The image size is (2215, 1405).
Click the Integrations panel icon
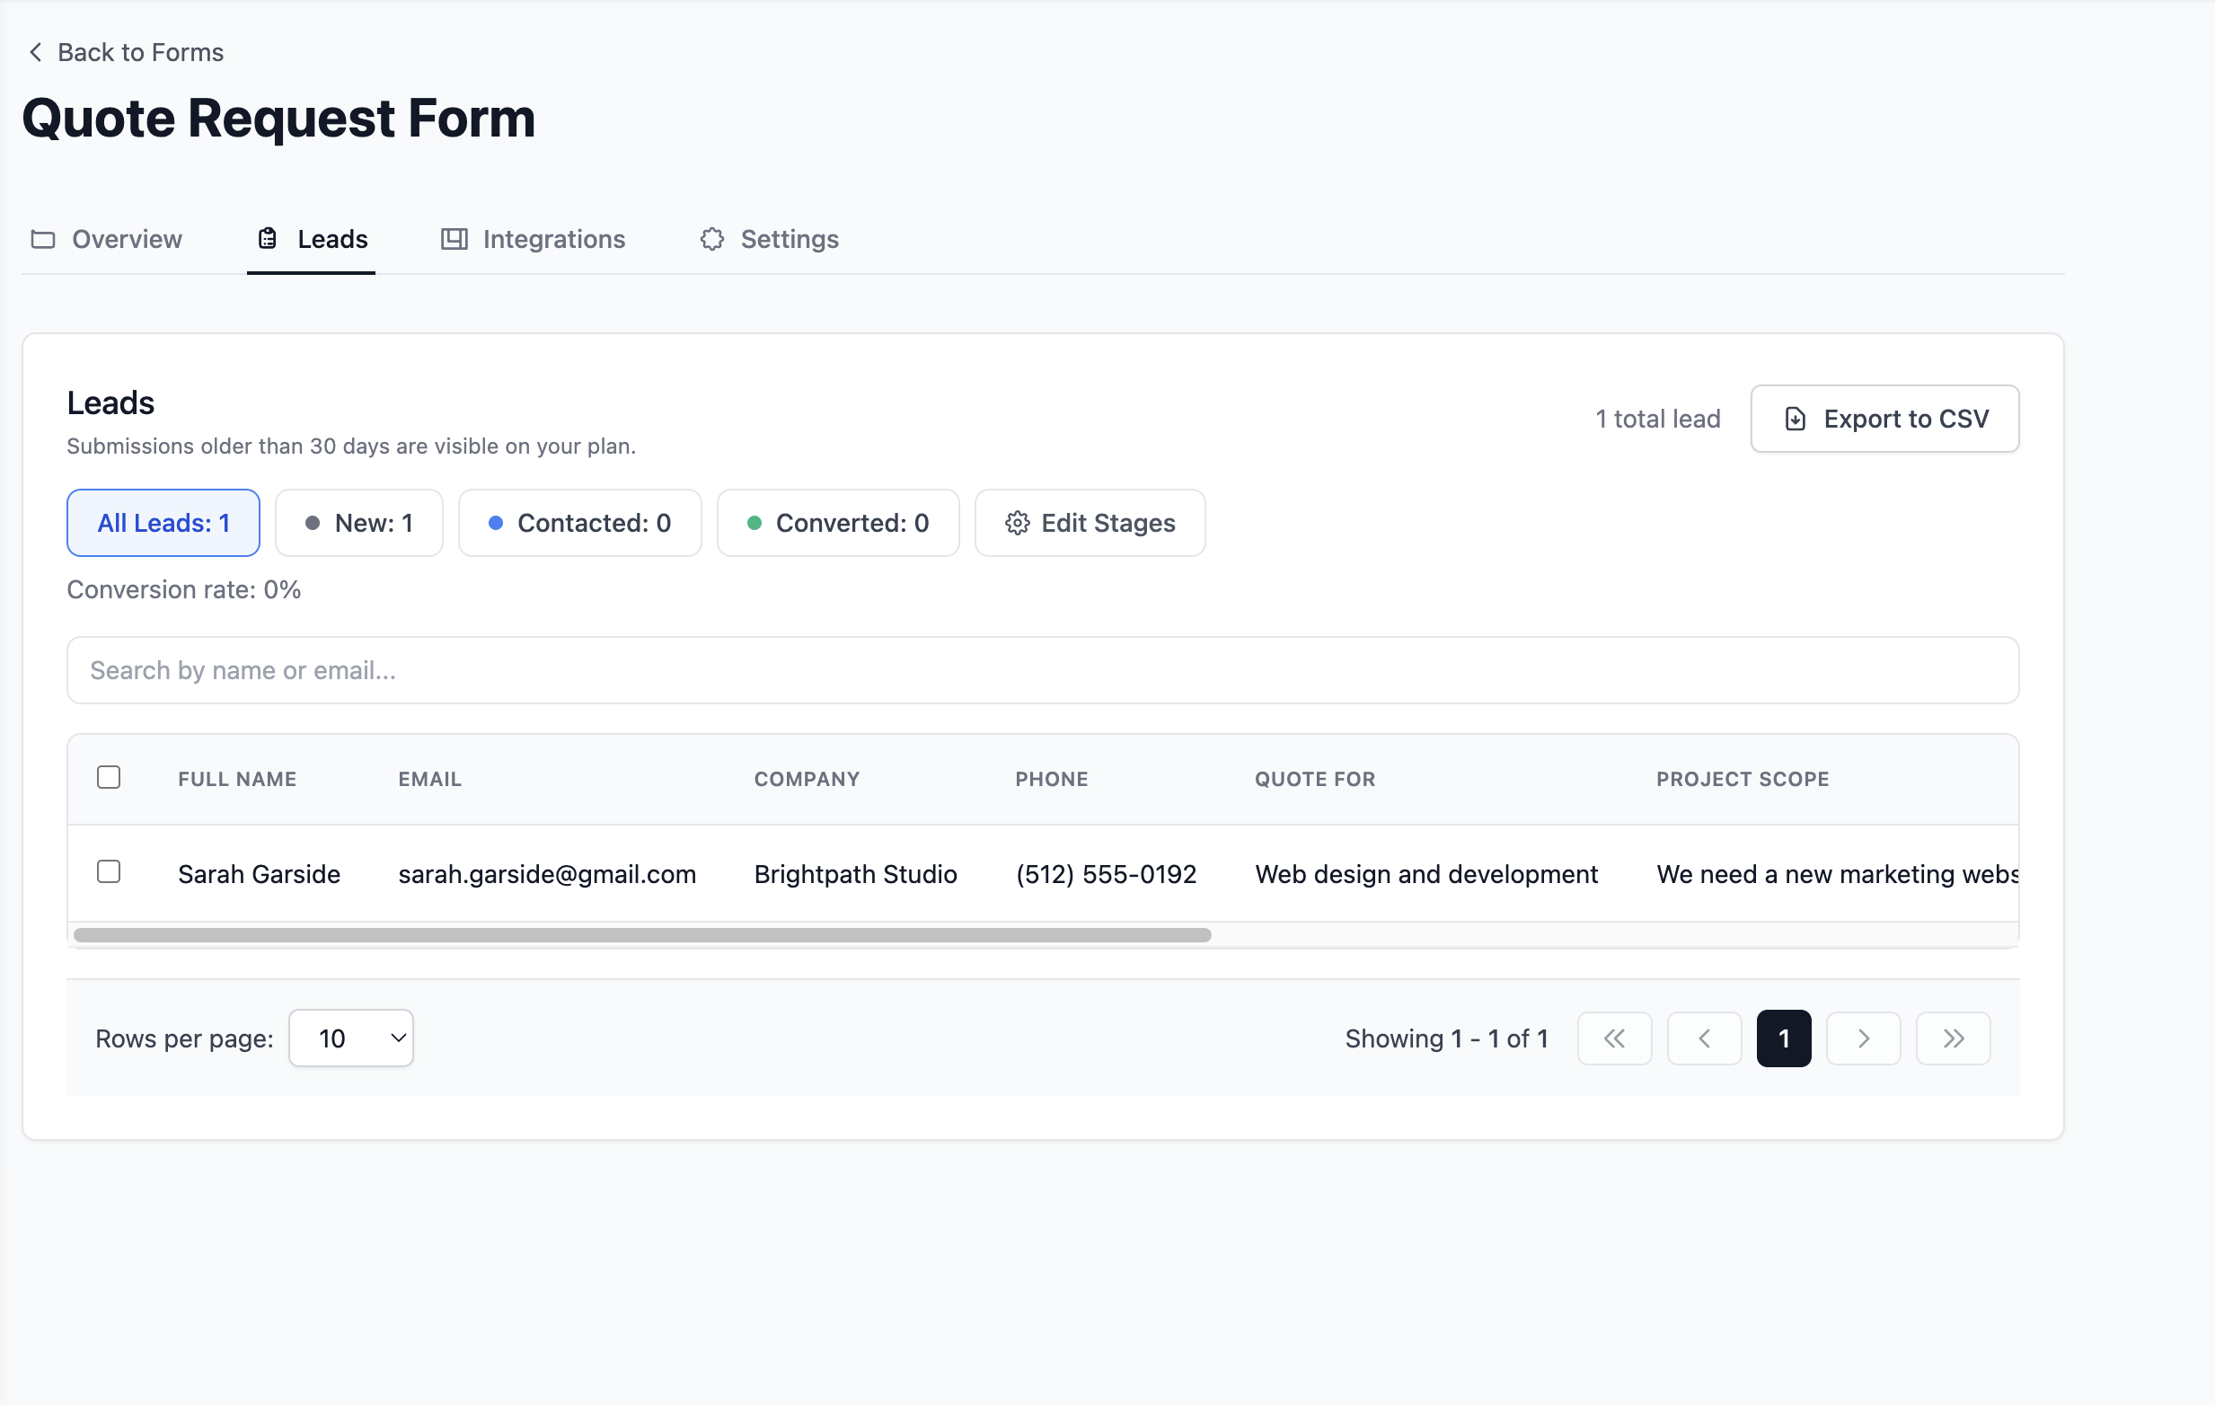[454, 239]
